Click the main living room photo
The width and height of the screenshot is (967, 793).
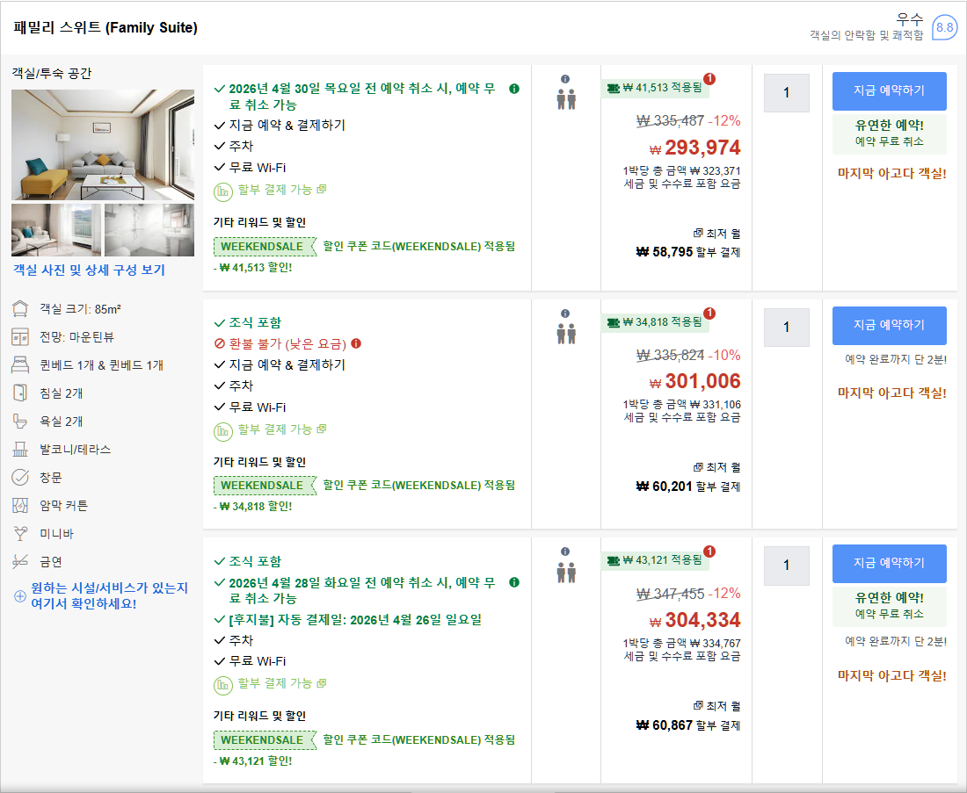(103, 144)
